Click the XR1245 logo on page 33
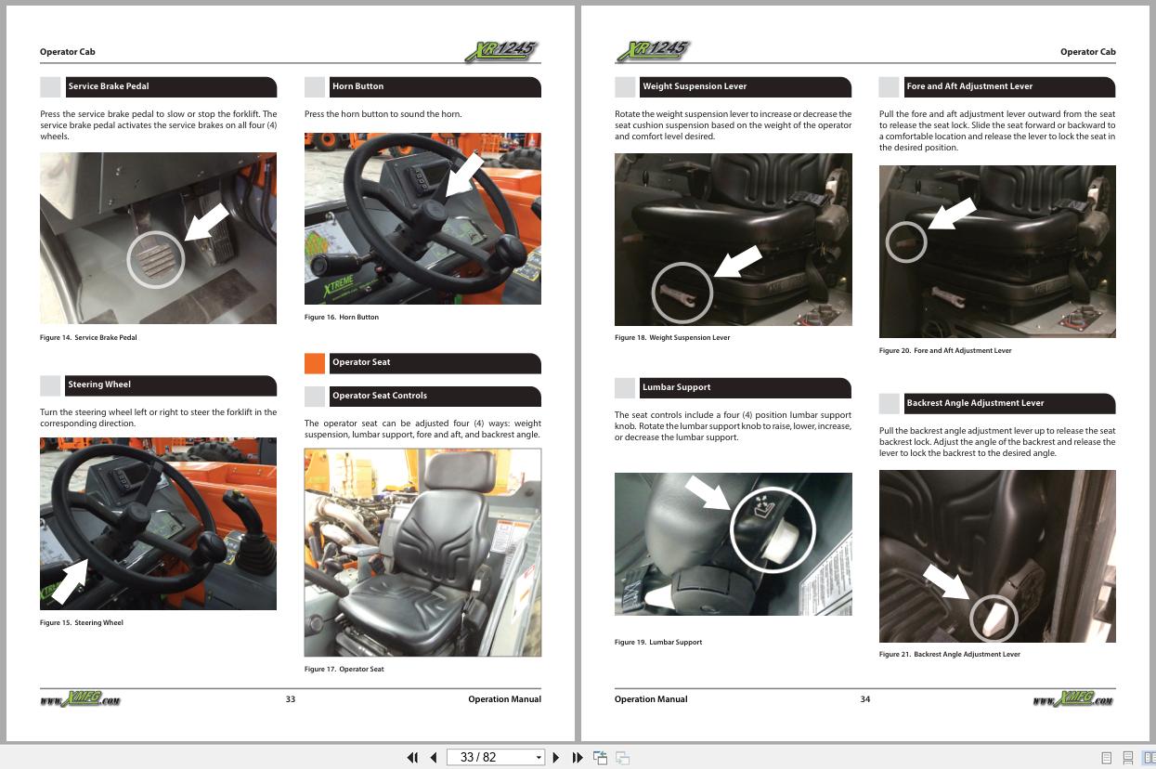The image size is (1156, 769). click(502, 51)
